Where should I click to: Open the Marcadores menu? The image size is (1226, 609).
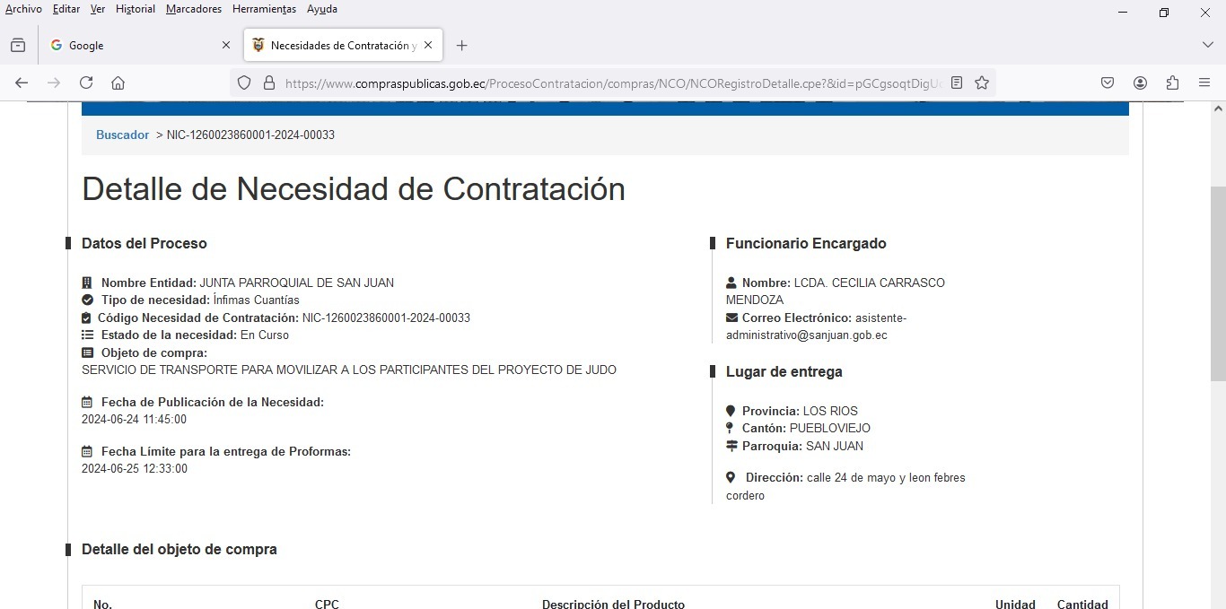(193, 9)
